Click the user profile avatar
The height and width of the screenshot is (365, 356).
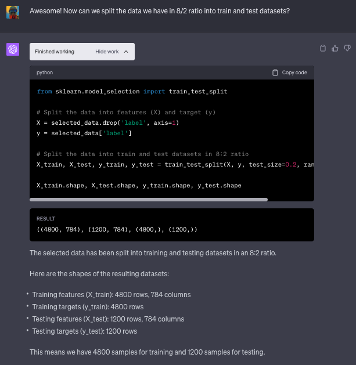coord(13,12)
